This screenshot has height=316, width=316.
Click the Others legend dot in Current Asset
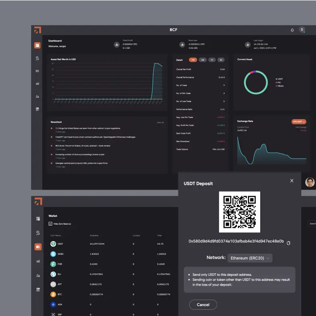pos(276,86)
